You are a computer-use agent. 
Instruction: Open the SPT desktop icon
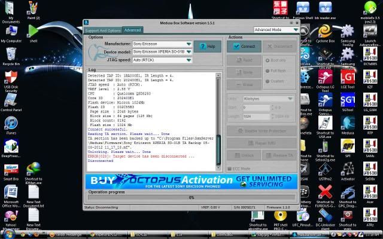coord(348,148)
